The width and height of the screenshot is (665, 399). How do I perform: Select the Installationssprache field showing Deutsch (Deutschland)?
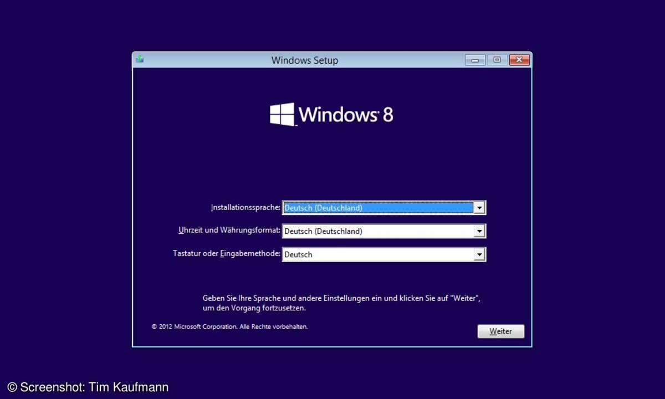(383, 208)
